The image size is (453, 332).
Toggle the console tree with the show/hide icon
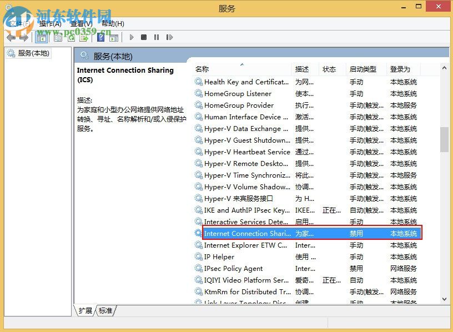(41, 37)
